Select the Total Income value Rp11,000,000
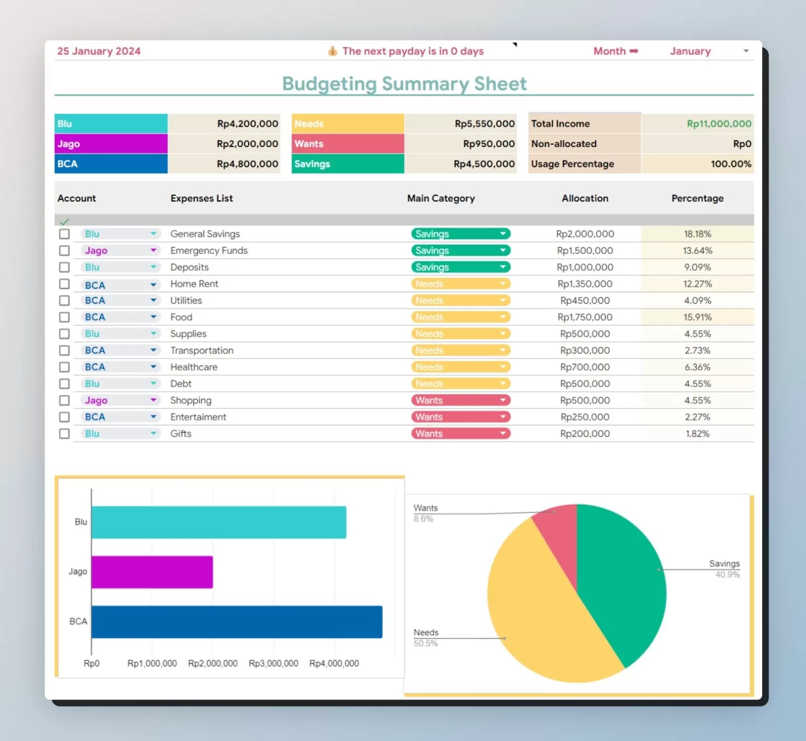806x741 pixels. click(718, 124)
